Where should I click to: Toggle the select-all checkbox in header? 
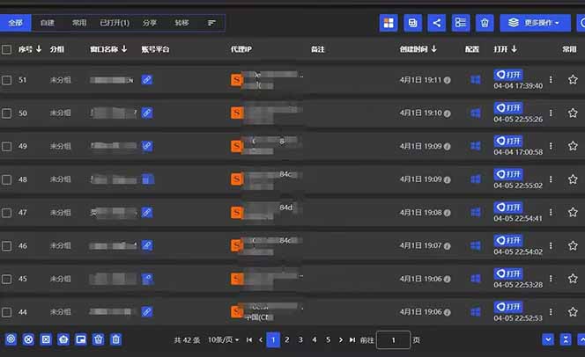[7, 50]
